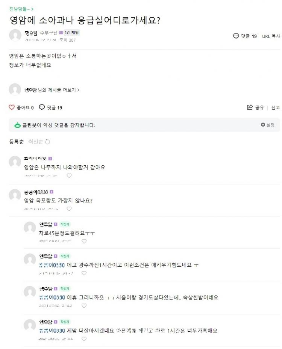Like the reply ending with '속상한밤이네요'
The height and width of the screenshot is (349, 282).
84,305
